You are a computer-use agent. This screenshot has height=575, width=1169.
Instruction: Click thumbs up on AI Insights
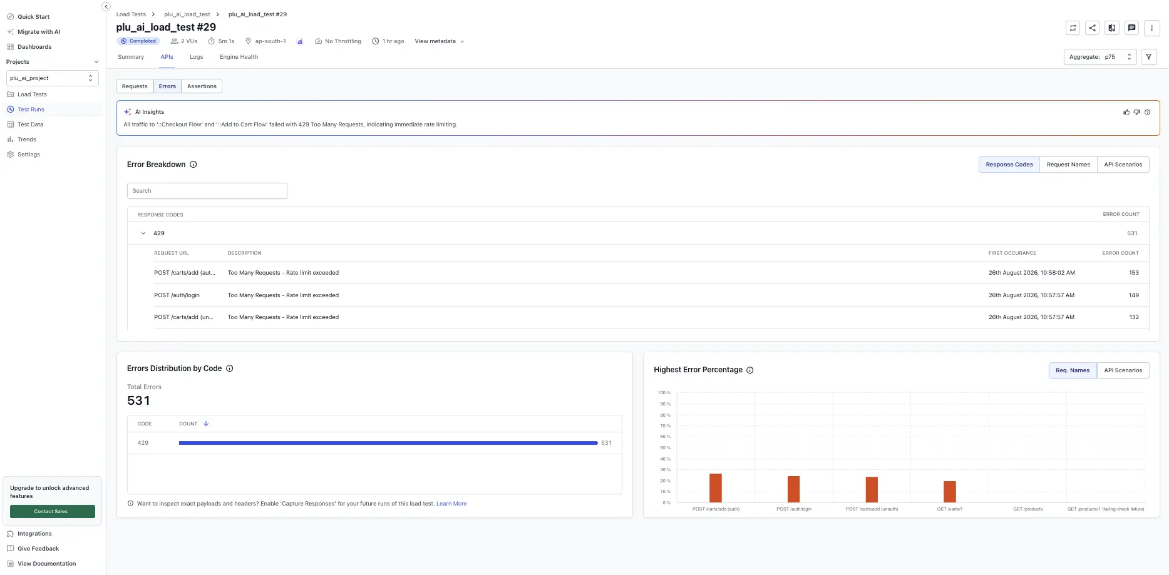click(x=1126, y=112)
